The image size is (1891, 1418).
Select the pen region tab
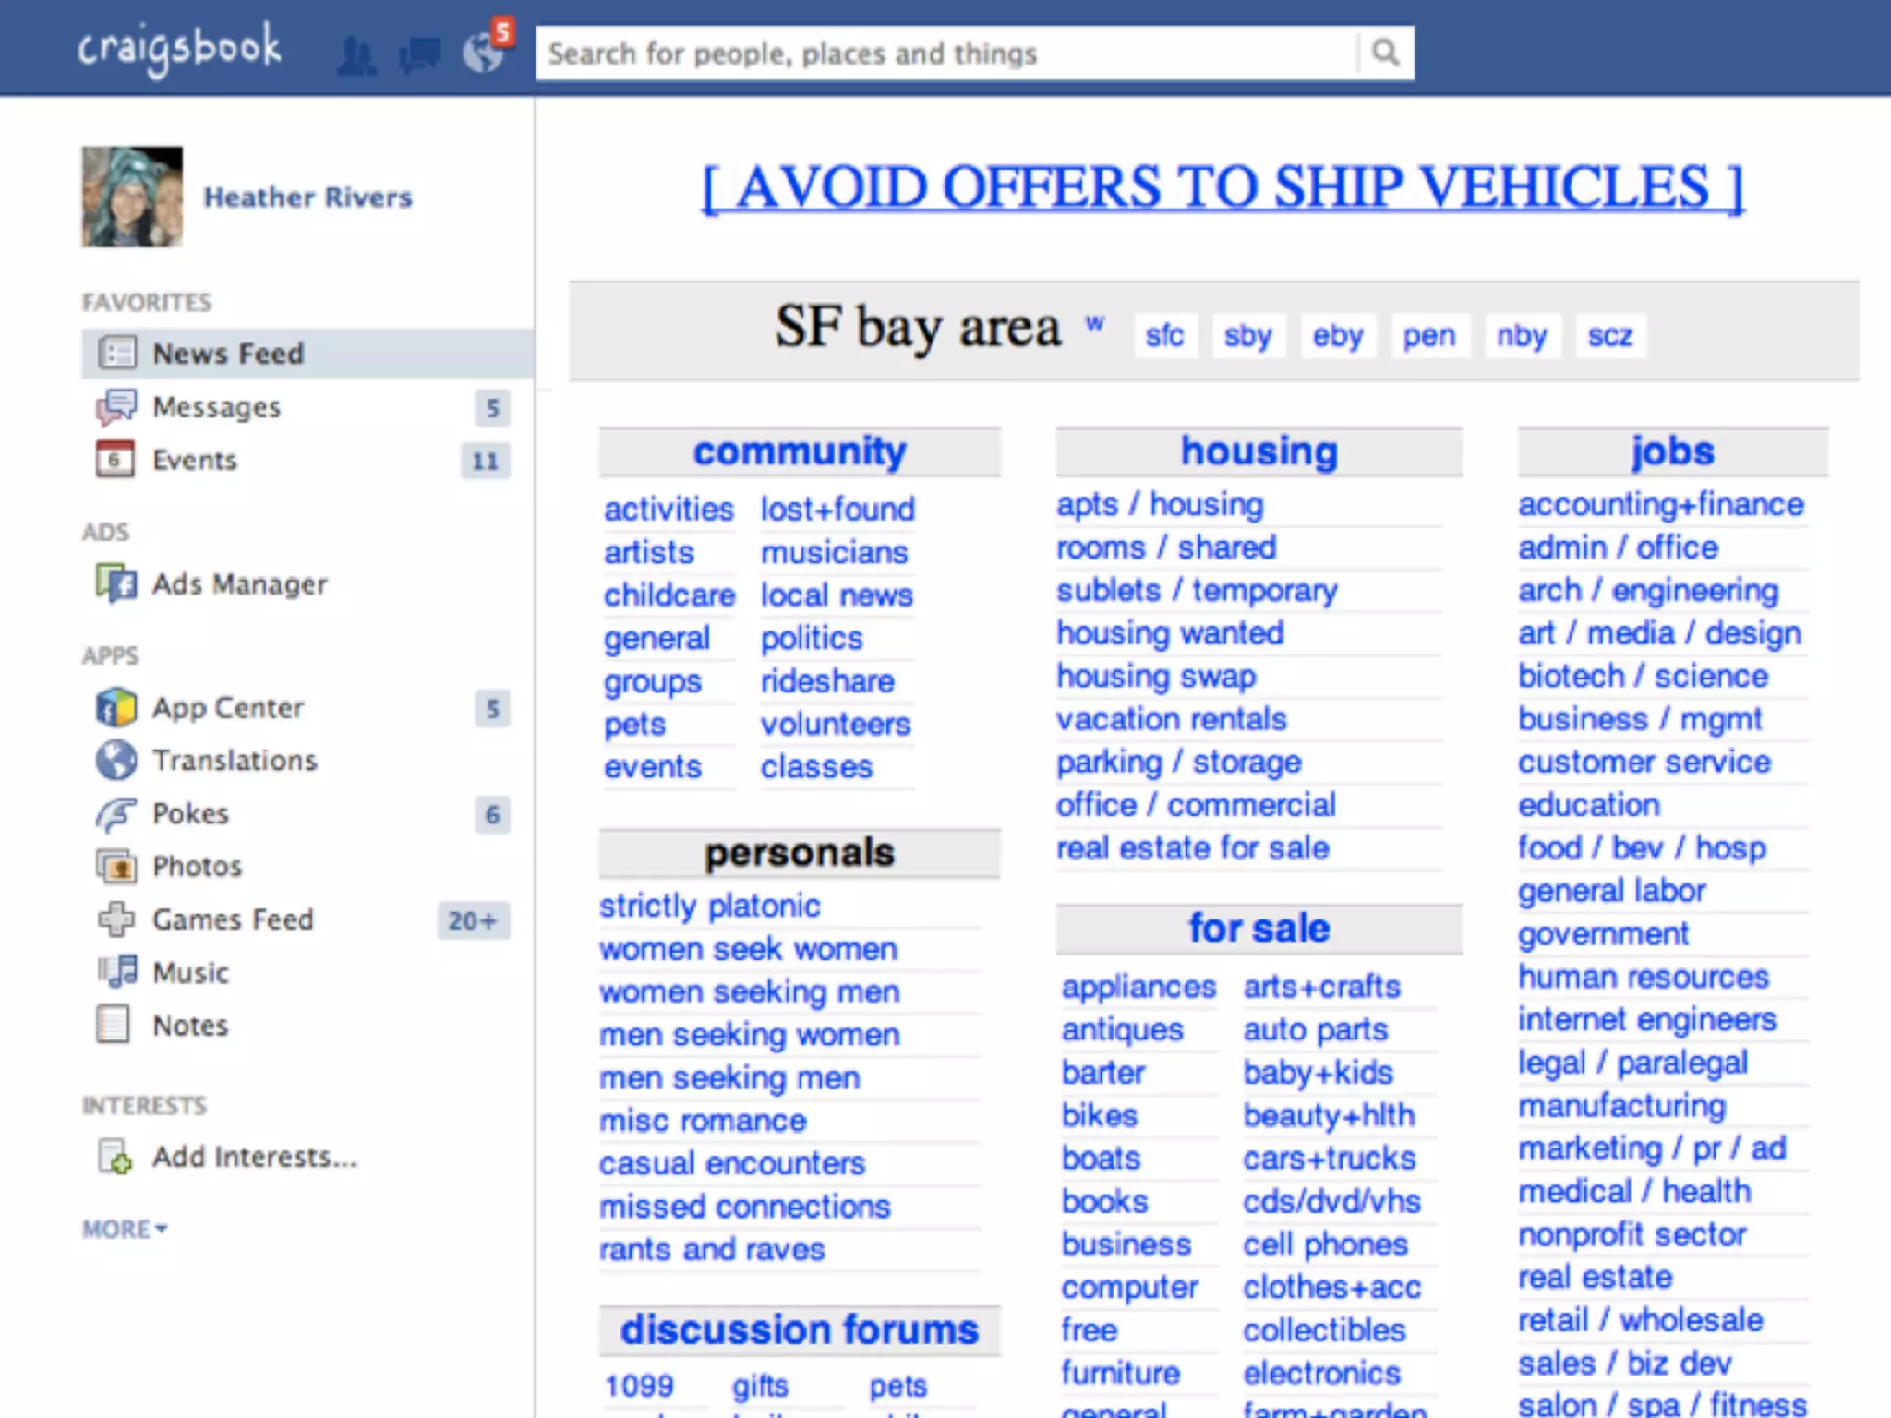click(1429, 335)
